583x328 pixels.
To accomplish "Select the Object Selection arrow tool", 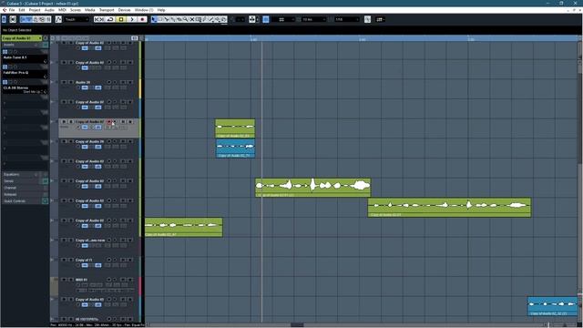I will (x=154, y=19).
